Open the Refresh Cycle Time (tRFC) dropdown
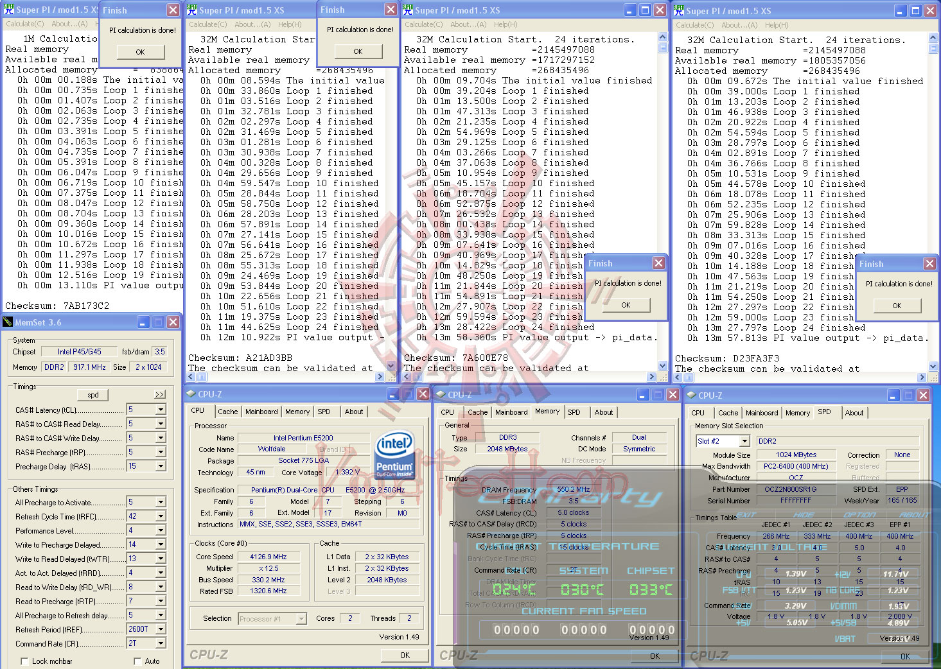 (161, 516)
